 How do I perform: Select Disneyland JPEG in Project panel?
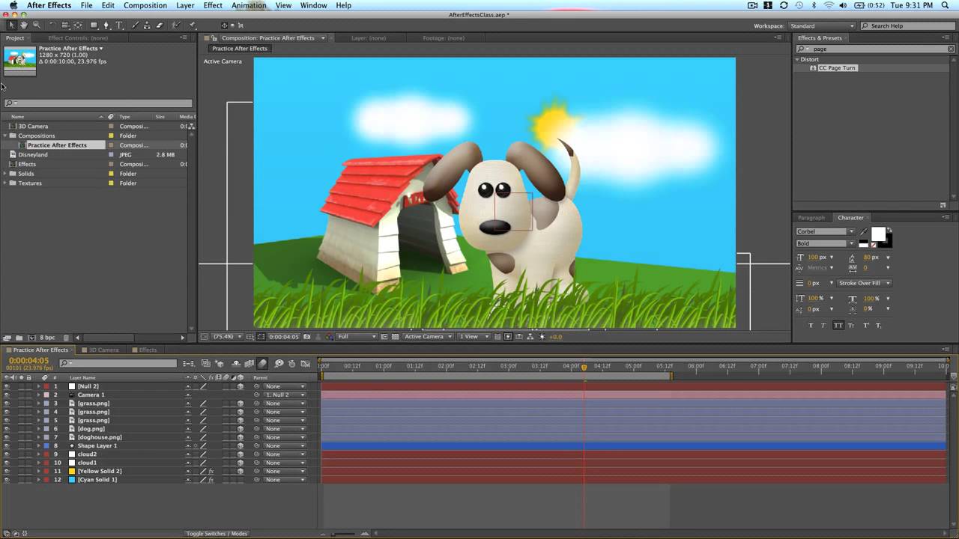(x=33, y=155)
